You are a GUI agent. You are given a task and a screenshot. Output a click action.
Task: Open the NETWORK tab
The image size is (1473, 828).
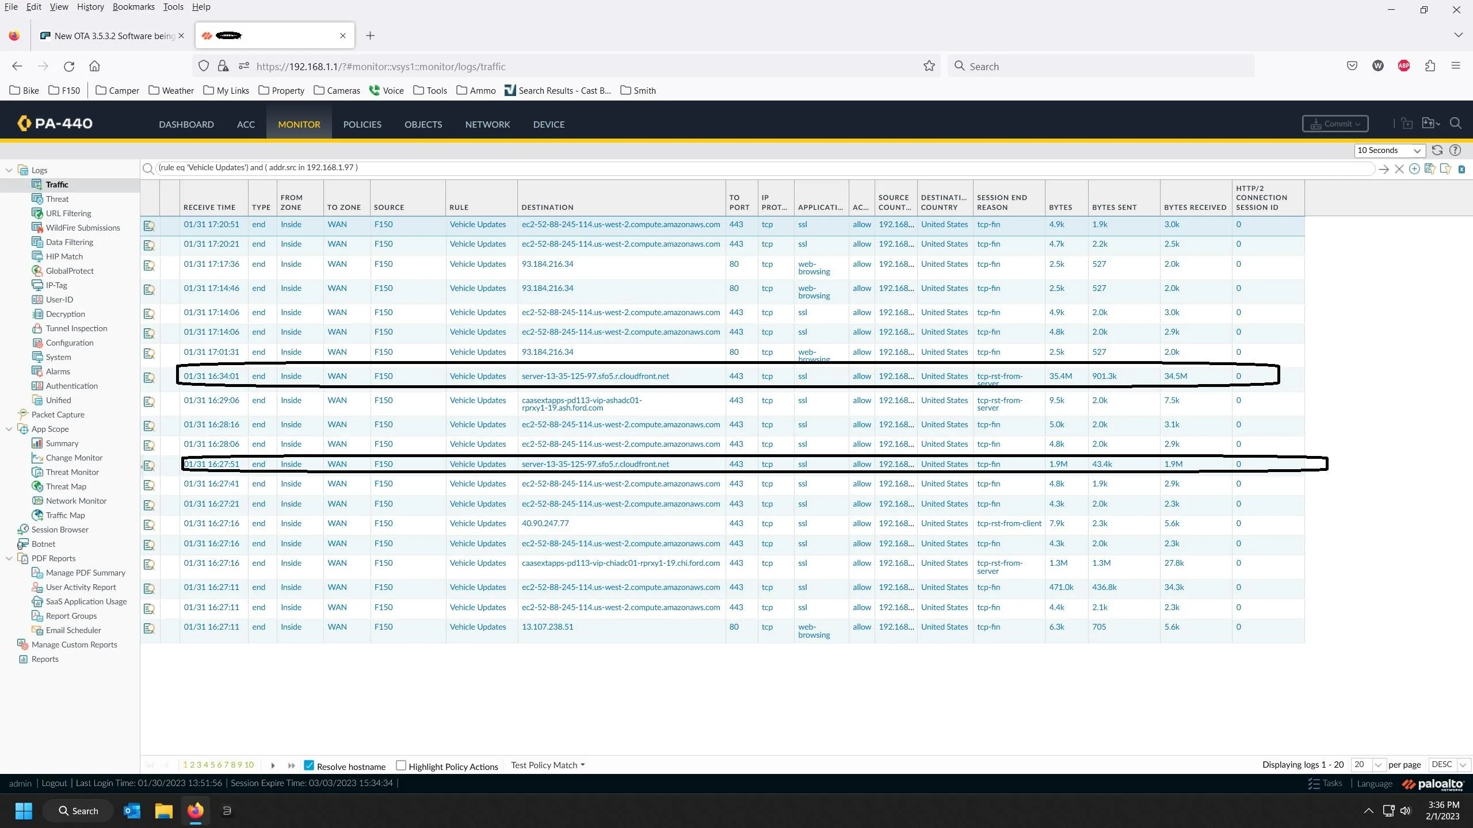487,124
